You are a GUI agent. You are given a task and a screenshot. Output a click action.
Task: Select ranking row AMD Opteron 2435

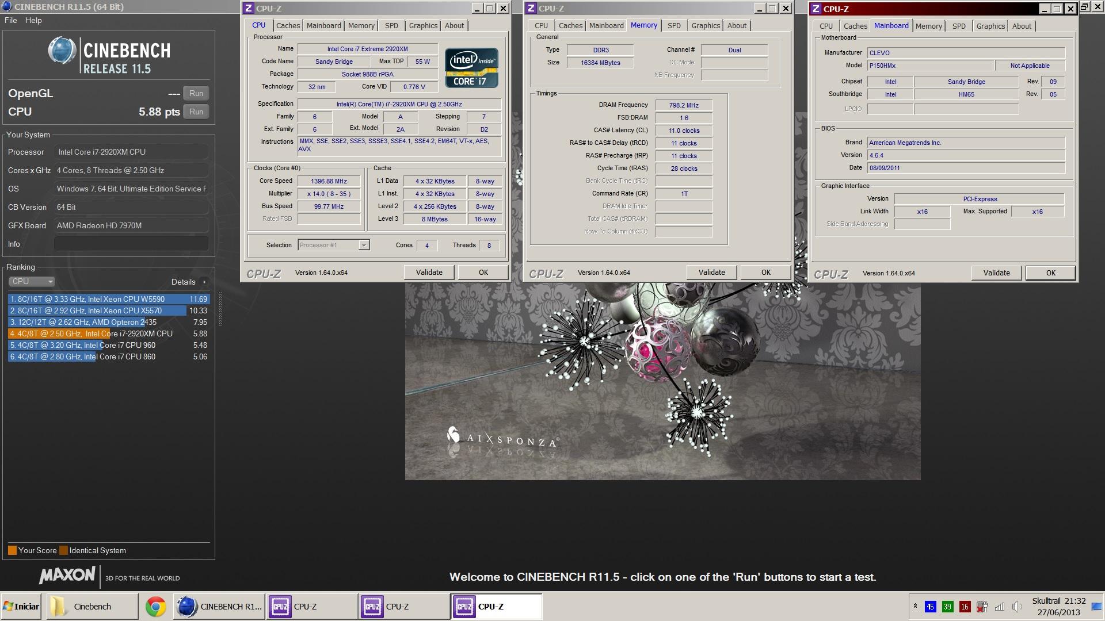pyautogui.click(x=109, y=322)
